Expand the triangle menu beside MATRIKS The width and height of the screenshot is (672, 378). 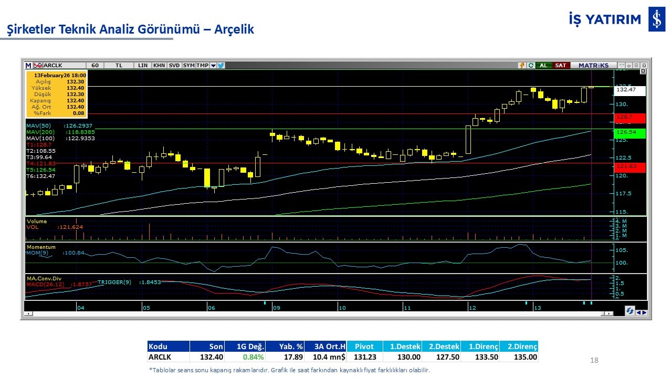tap(622, 66)
